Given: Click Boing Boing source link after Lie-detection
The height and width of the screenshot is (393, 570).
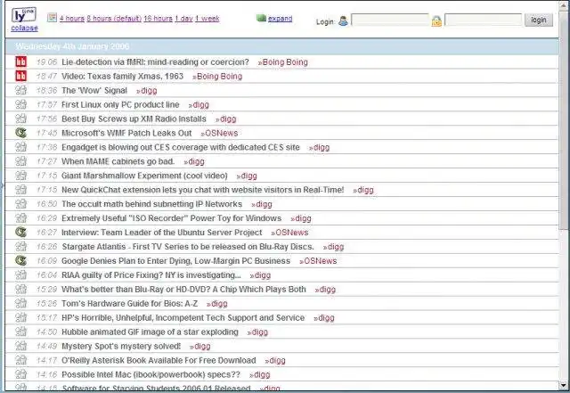Looking at the screenshot, I should [x=283, y=62].
